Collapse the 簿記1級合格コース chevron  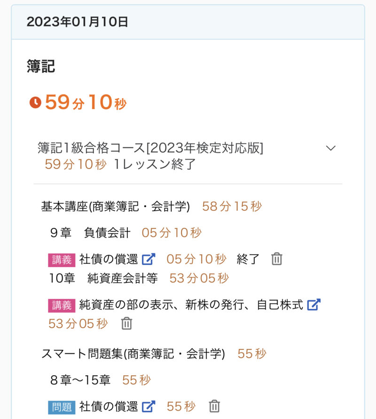point(331,148)
